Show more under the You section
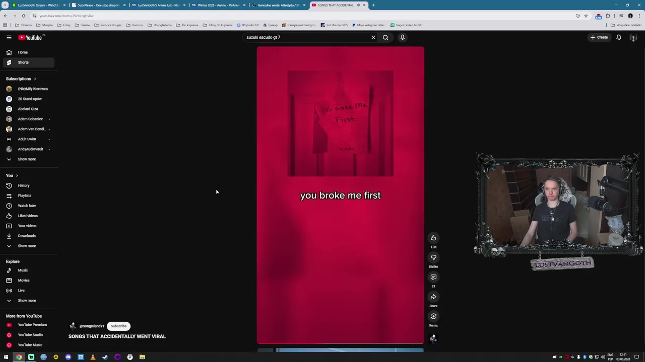This screenshot has height=362, width=645. coord(29,246)
